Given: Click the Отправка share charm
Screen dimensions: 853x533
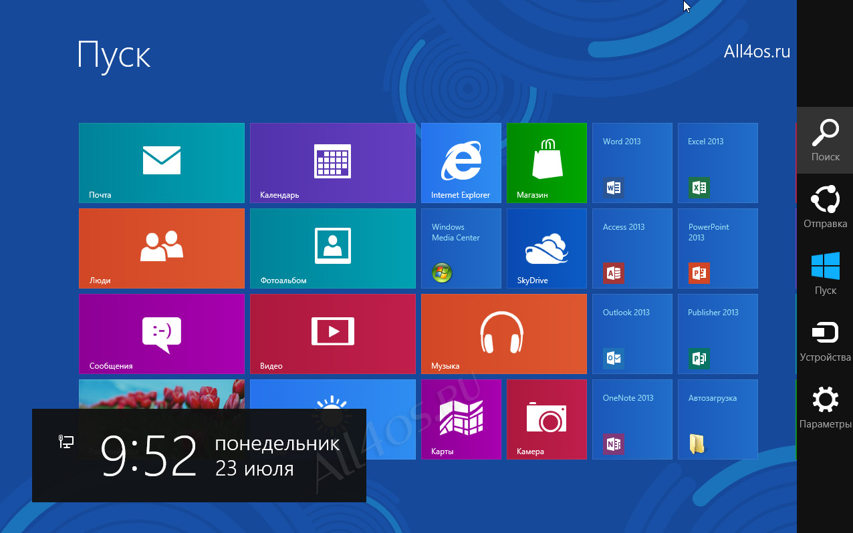Looking at the screenshot, I should [x=825, y=207].
